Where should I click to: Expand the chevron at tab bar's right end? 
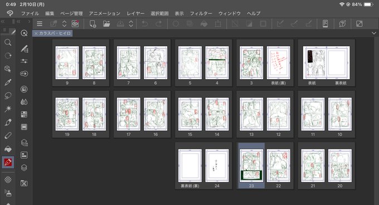(374, 33)
